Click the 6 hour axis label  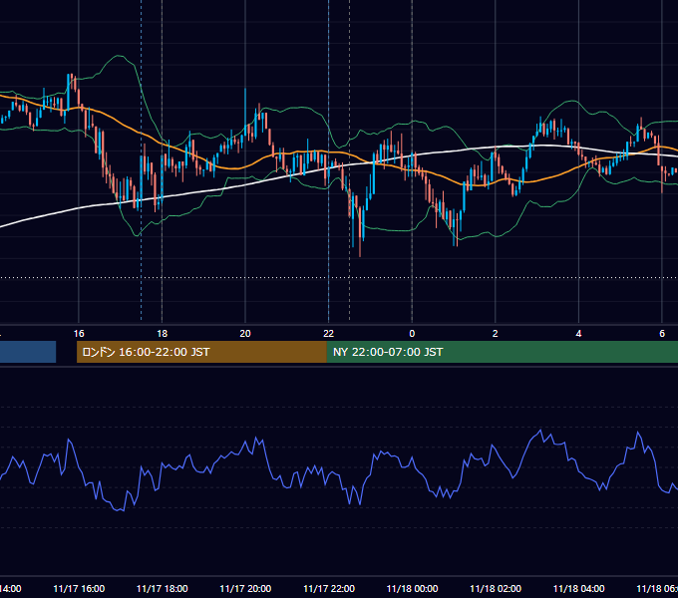662,334
